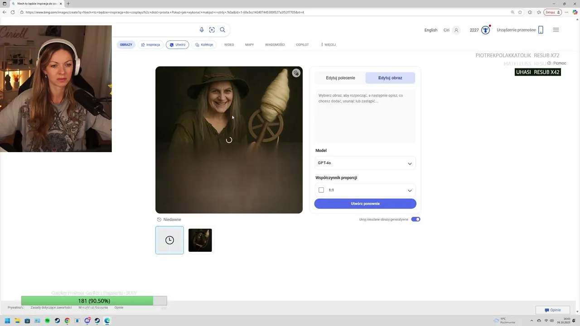This screenshot has height=326, width=580.
Task: Go to the COPILOT search tab
Action: click(302, 45)
